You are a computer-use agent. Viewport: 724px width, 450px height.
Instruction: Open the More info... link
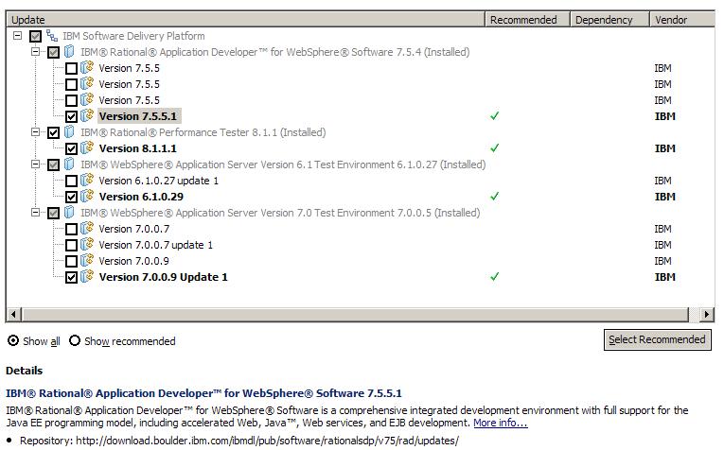501,423
